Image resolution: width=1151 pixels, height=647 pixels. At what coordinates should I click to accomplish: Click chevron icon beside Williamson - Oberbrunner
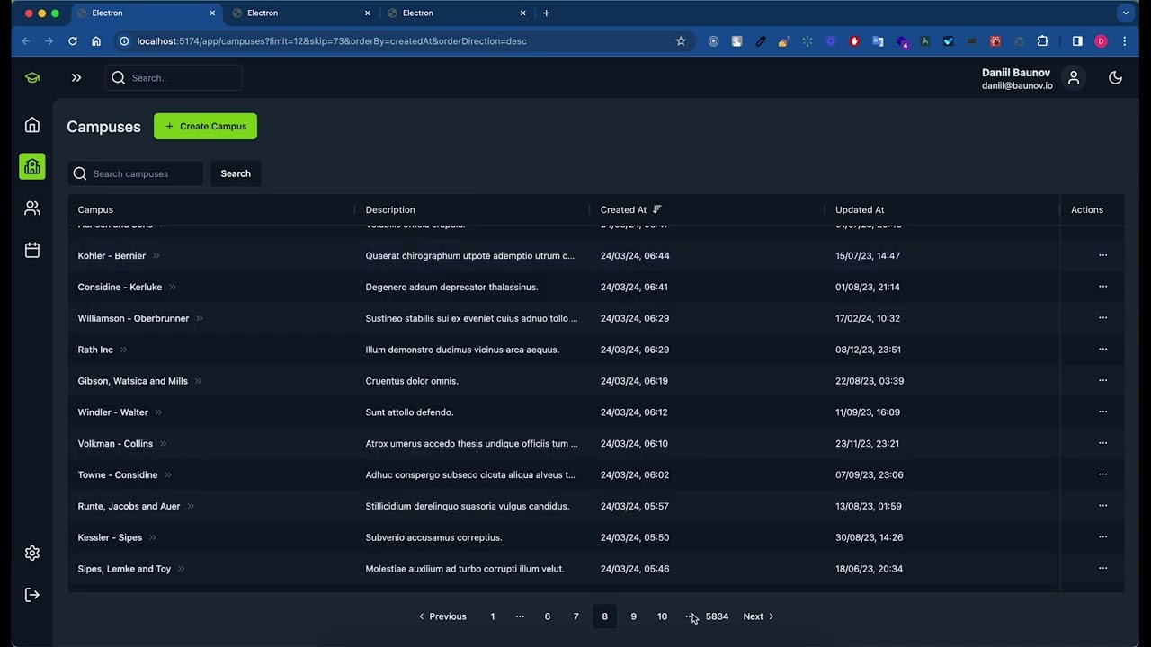click(199, 319)
